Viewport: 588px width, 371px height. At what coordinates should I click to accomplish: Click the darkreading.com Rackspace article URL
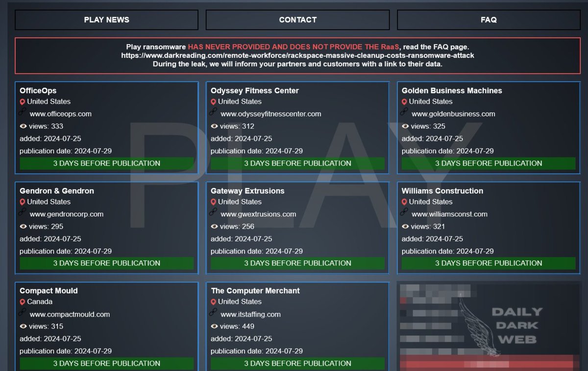pyautogui.click(x=297, y=55)
